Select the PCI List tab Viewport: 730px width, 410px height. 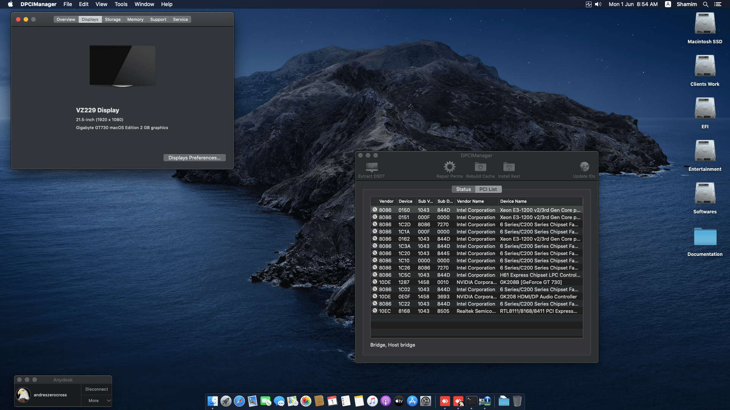[x=488, y=189]
